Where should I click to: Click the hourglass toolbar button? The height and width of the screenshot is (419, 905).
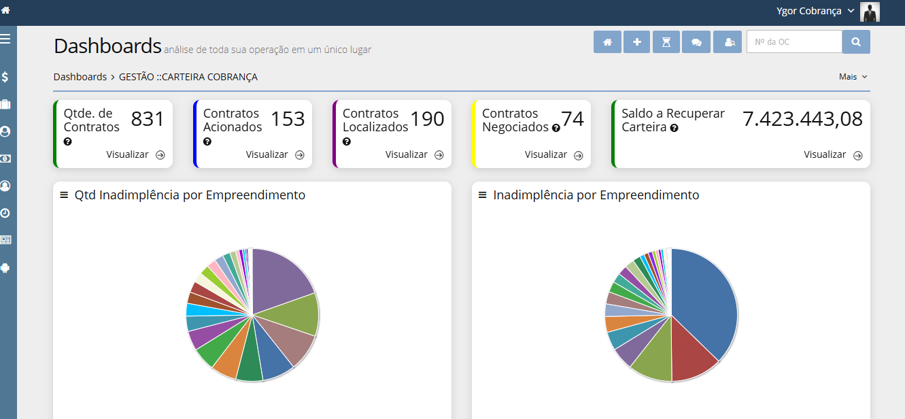point(666,42)
